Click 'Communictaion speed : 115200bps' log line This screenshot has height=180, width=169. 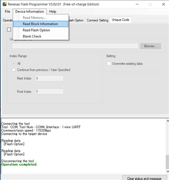[x=26, y=130]
